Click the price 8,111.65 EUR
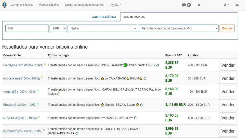This screenshot has height=138, width=246. tap(175, 105)
